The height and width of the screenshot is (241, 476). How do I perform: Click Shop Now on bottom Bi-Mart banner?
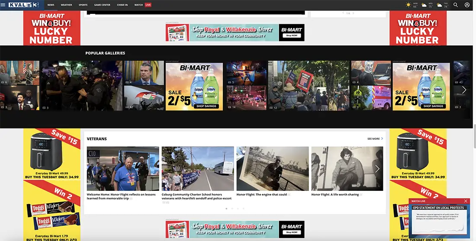tap(291, 232)
